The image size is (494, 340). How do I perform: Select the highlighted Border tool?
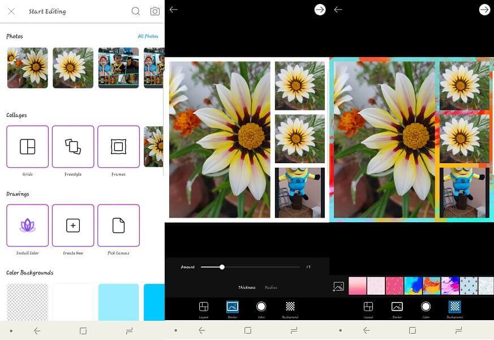(233, 309)
